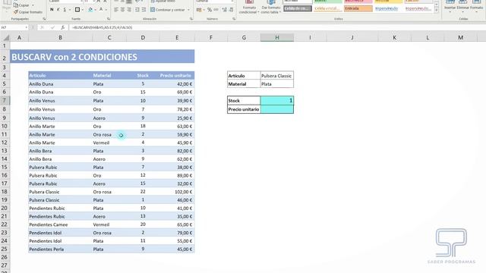Cancel formula entry X icon

pos(43,27)
